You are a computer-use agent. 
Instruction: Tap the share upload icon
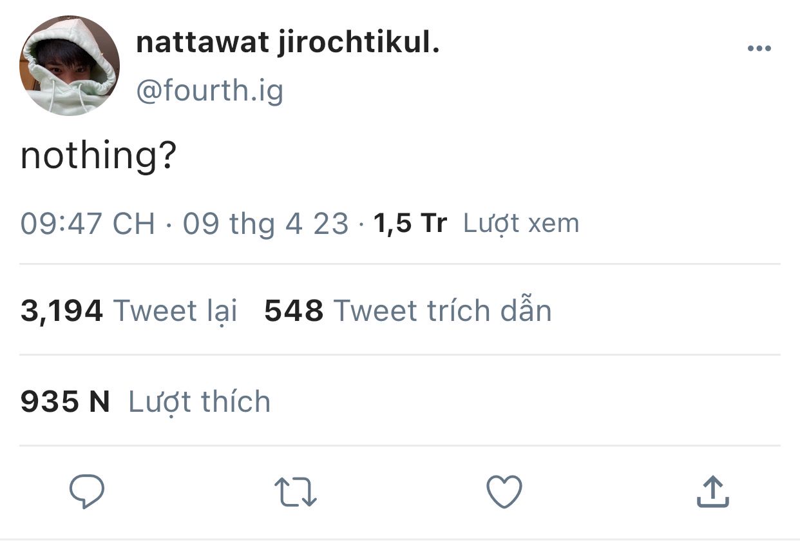click(x=713, y=492)
